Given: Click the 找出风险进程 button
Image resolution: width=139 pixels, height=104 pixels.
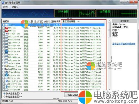Looking at the screenshot, I should pyautogui.click(x=71, y=95).
